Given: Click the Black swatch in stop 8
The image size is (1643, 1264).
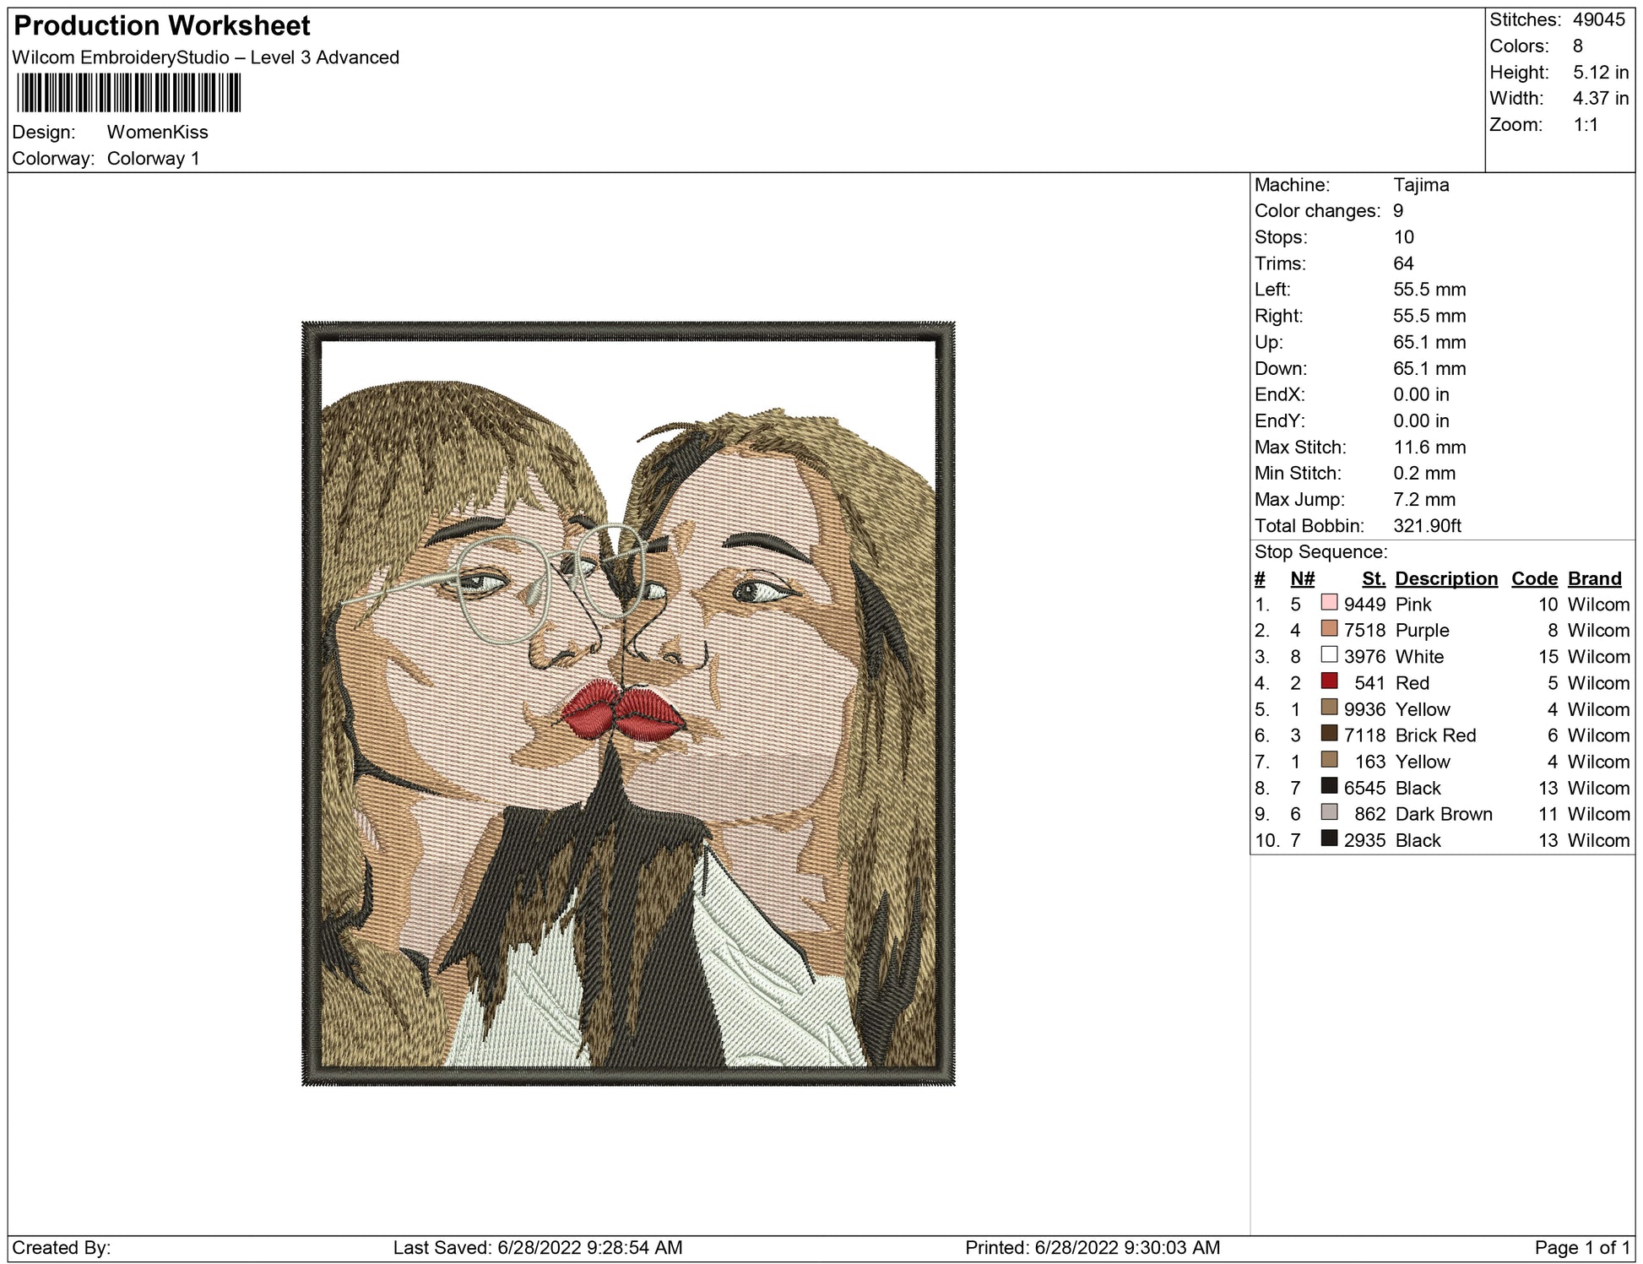Looking at the screenshot, I should pos(1329,786).
